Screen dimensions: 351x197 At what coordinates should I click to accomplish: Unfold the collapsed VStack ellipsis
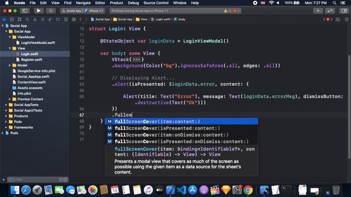pyautogui.click(x=137, y=60)
